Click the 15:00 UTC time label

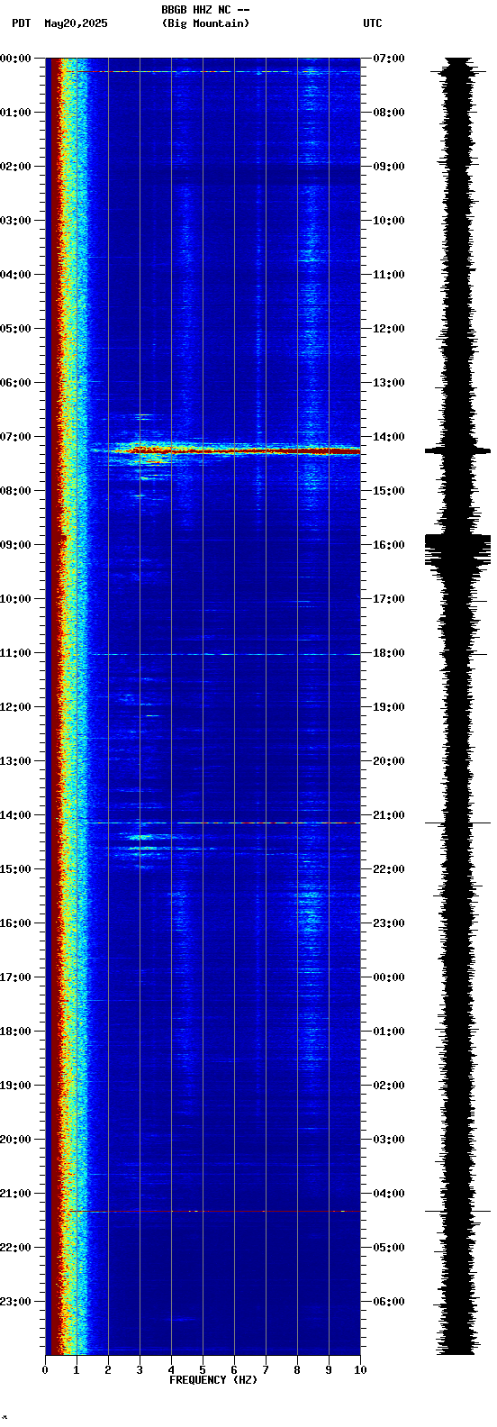pyautogui.click(x=389, y=491)
